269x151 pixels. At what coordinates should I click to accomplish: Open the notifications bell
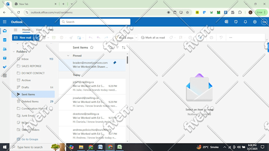coord(245,22)
